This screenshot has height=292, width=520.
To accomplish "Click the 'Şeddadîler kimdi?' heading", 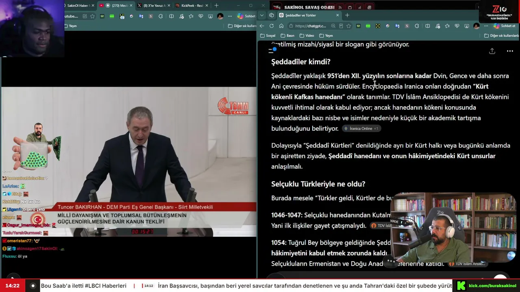I will [301, 62].
